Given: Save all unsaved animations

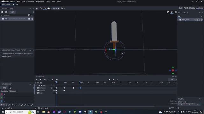Looking at the screenshot, I should pos(29,15).
